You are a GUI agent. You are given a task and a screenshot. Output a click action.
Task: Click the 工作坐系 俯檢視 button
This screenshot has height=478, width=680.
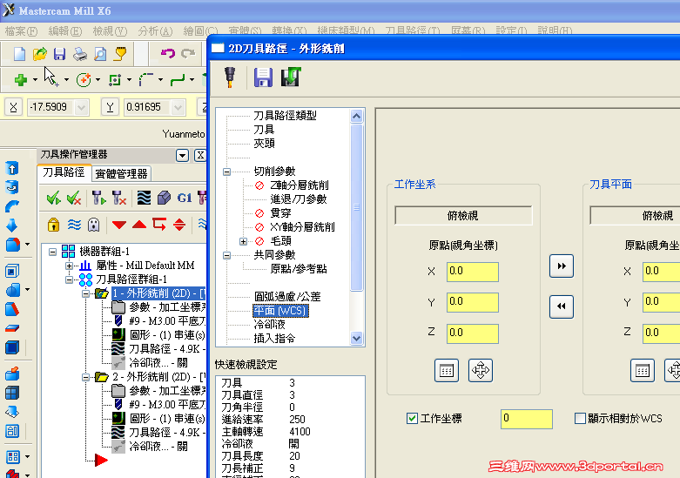click(462, 216)
